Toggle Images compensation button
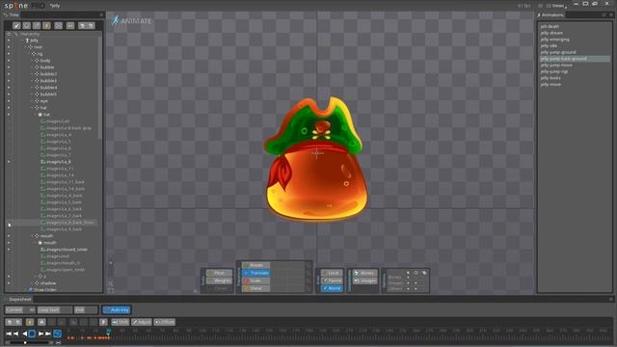Image resolution: width=617 pixels, height=347 pixels. [x=364, y=280]
